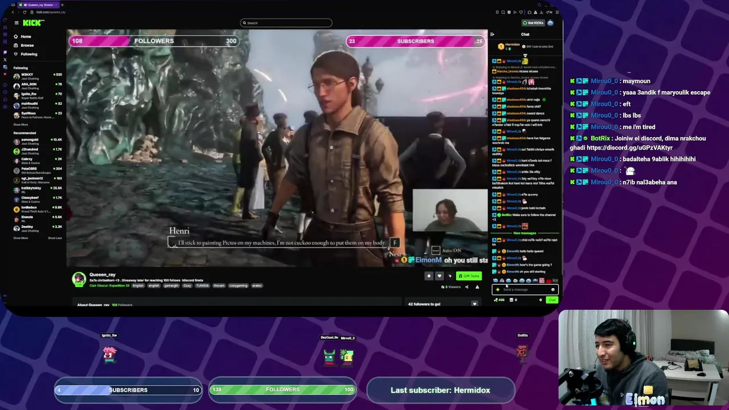This screenshot has height=410, width=729.
Task: Select the Cozy tag
Action: 187,285
